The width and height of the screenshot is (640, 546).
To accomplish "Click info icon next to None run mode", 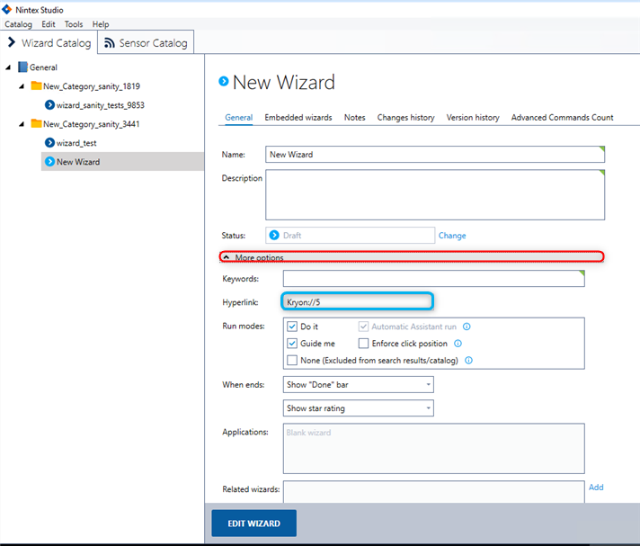I will (468, 361).
